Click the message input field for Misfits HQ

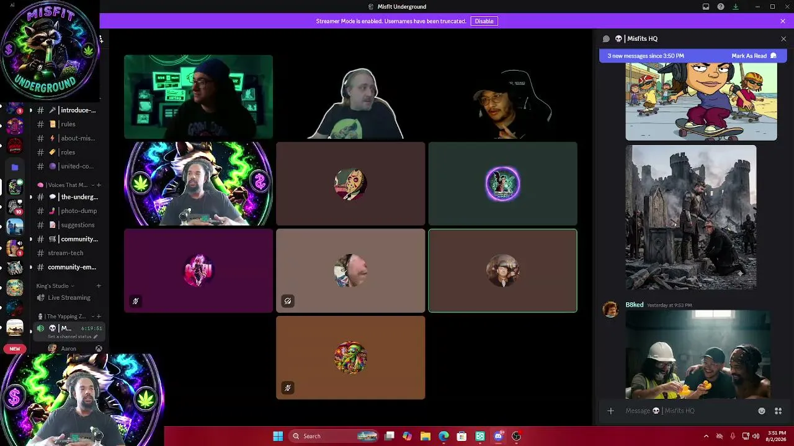click(689, 411)
